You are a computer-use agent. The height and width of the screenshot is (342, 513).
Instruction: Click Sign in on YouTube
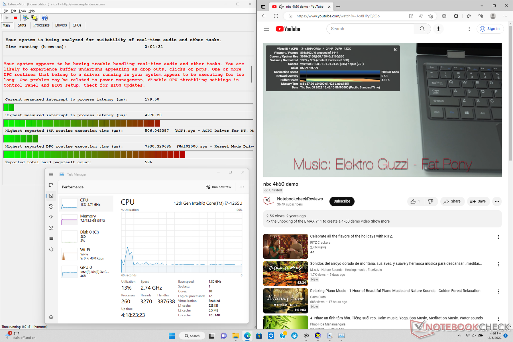tap(490, 29)
